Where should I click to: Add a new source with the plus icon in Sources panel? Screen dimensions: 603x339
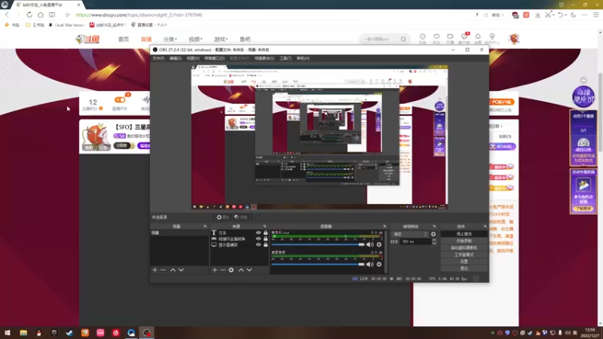215,270
